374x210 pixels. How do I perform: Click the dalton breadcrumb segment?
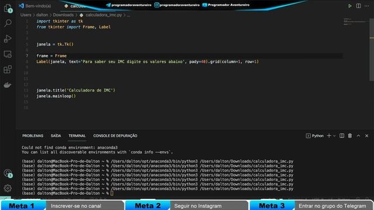click(x=42, y=15)
